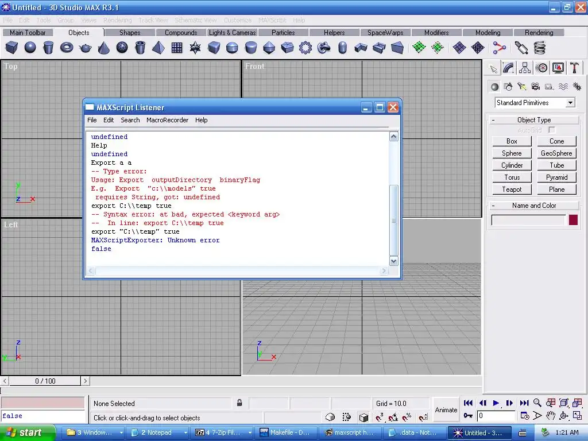Open the File menu in MAXScript Listener
The width and height of the screenshot is (588, 441).
(92, 120)
